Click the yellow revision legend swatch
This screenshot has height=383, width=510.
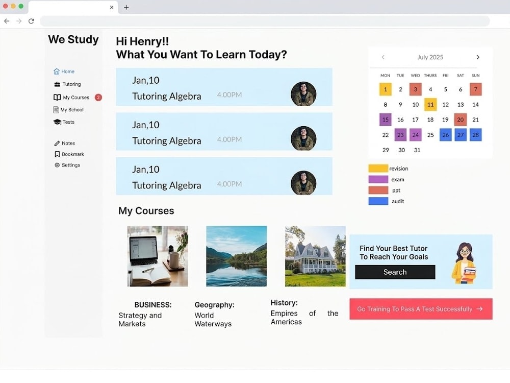click(378, 169)
